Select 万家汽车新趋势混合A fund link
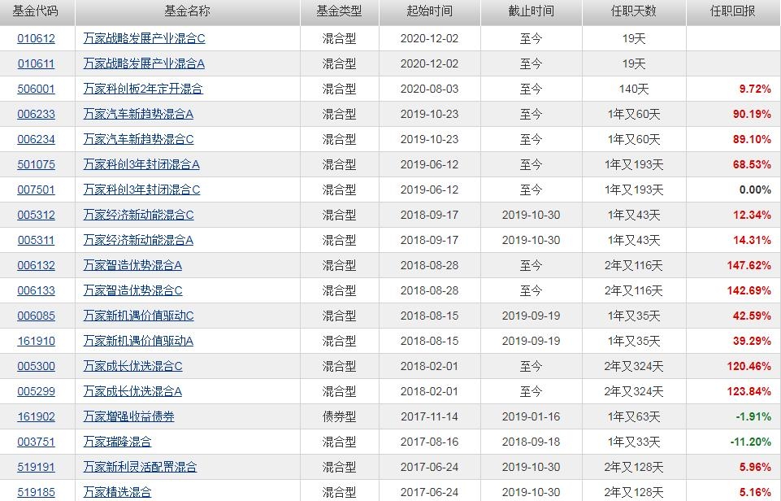The image size is (781, 501). click(x=138, y=114)
